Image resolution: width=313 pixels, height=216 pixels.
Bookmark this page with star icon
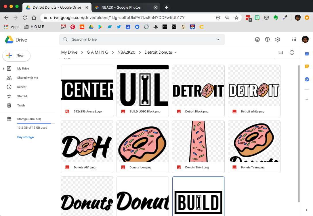point(236,18)
